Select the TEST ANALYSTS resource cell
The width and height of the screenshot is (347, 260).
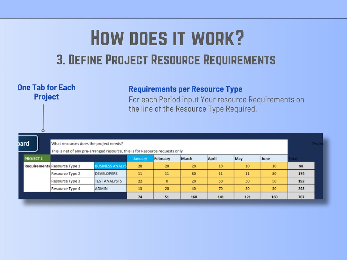pos(110,181)
